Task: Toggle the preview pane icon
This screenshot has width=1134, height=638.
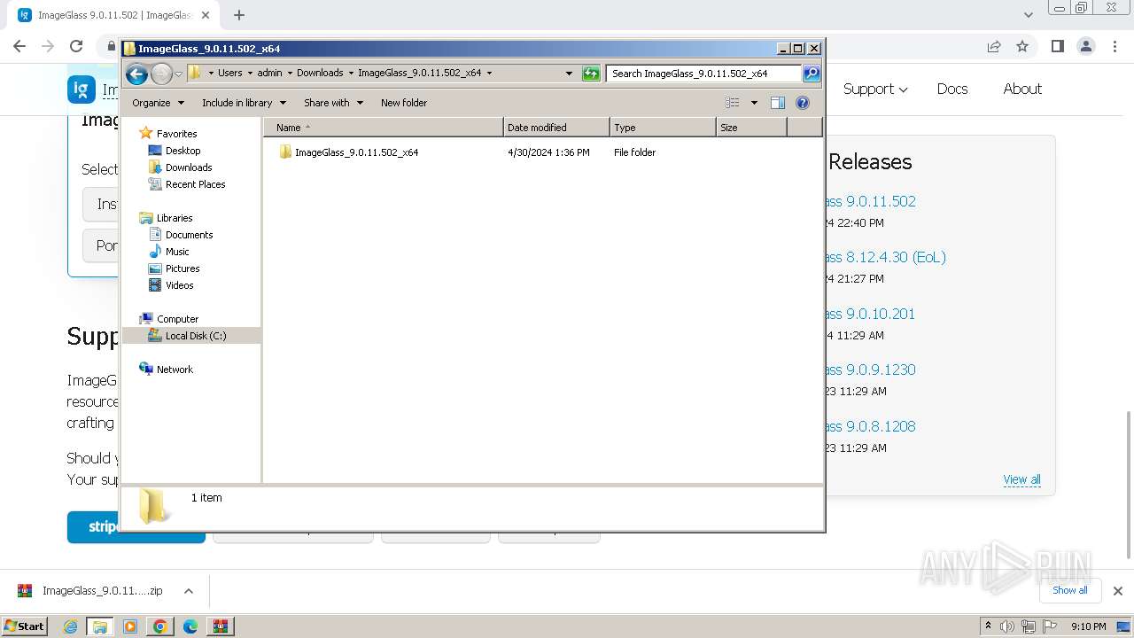Action: [x=778, y=103]
